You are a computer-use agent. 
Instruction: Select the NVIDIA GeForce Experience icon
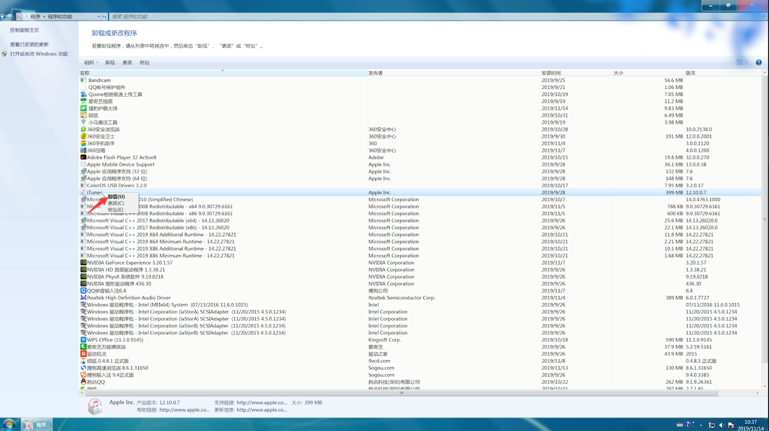pyautogui.click(x=84, y=263)
